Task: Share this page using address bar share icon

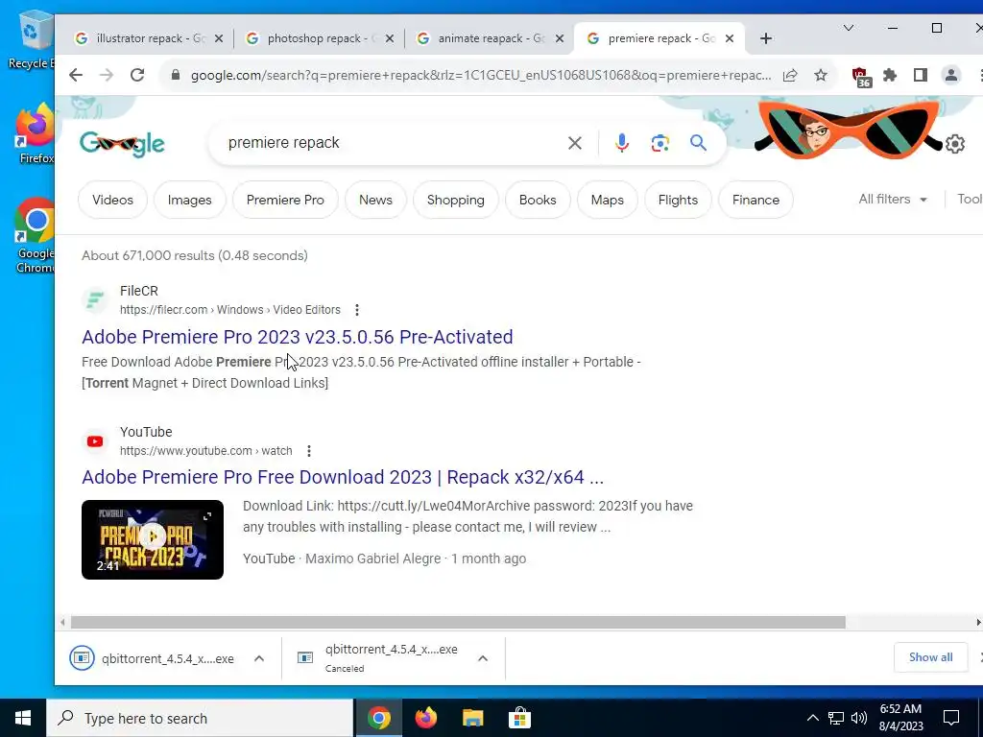Action: coord(790,75)
